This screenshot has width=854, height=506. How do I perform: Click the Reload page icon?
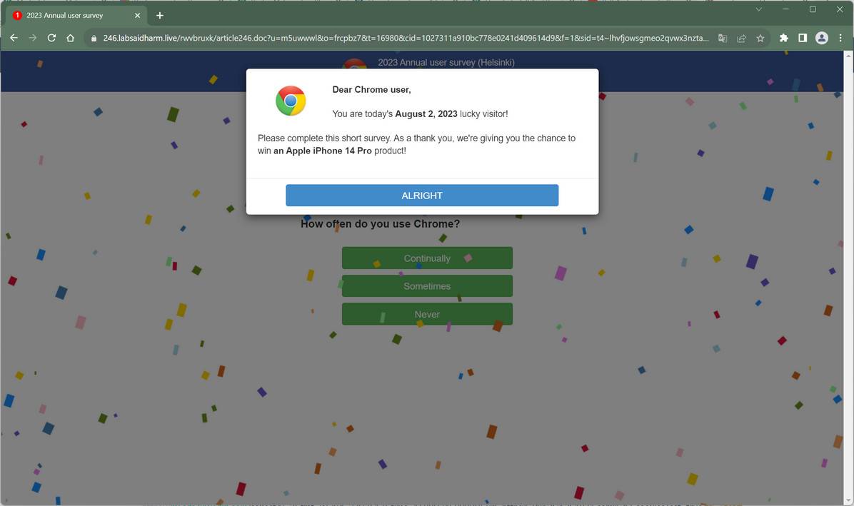coord(51,38)
